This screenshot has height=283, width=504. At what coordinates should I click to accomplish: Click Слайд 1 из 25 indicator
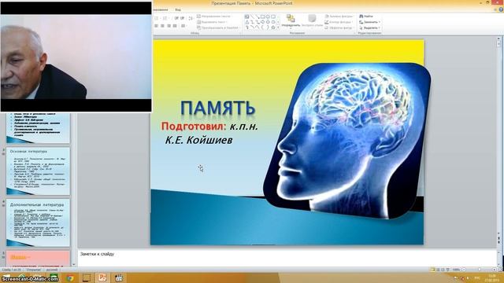pyautogui.click(x=12, y=270)
